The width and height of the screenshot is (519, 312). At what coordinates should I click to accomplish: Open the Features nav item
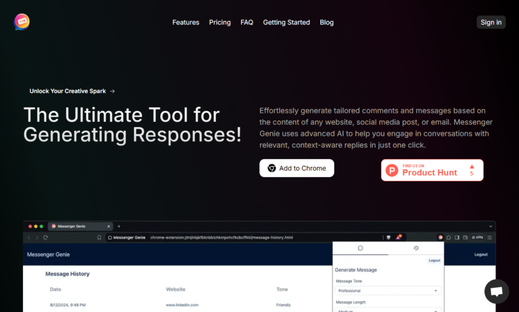(186, 22)
